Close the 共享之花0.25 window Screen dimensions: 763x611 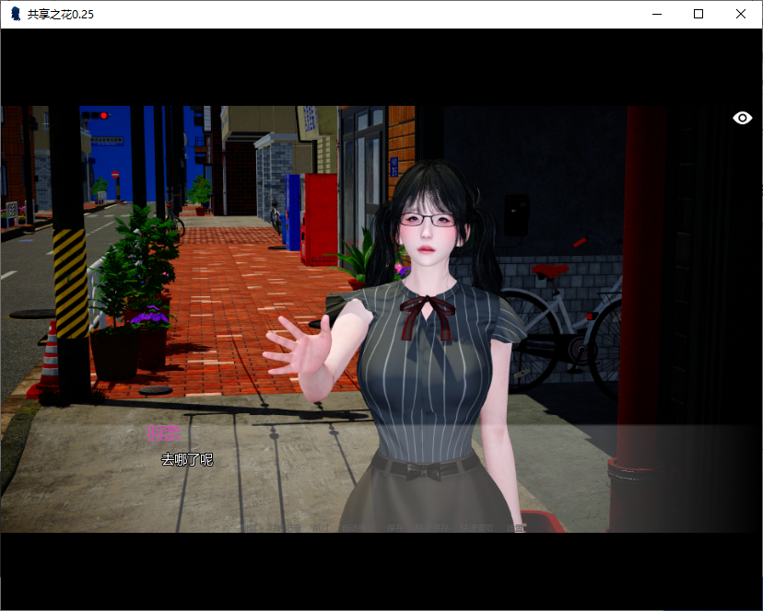coord(741,14)
